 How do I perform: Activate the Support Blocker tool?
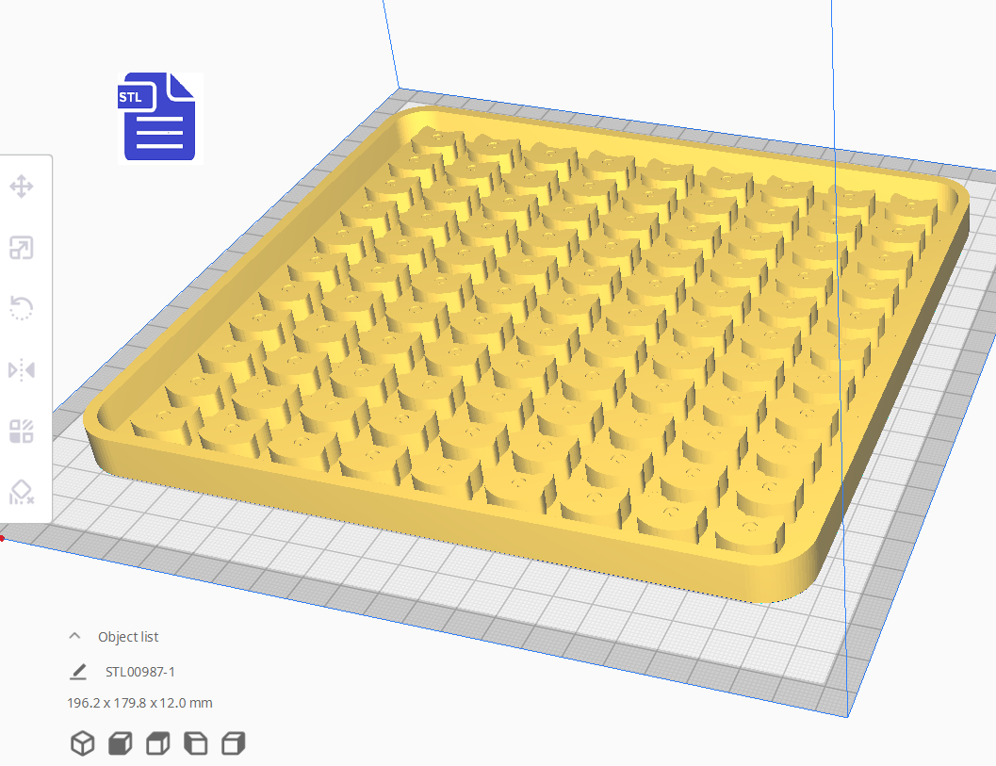point(23,492)
